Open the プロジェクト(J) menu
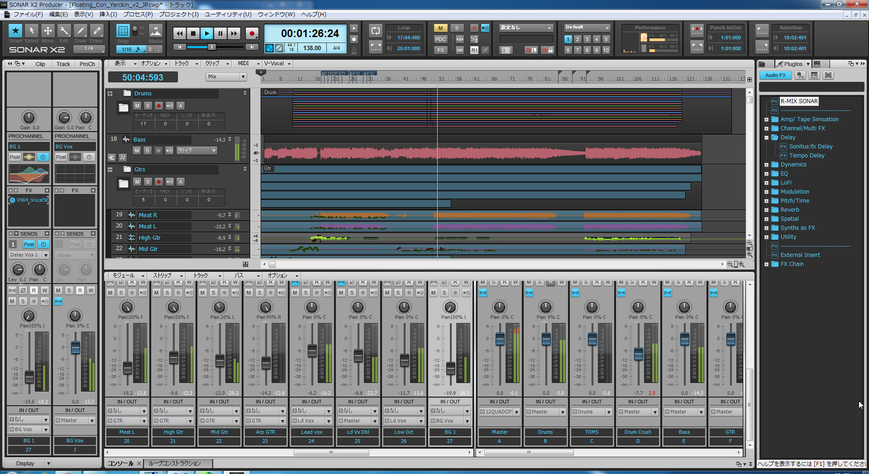The image size is (869, 474). coord(179,14)
